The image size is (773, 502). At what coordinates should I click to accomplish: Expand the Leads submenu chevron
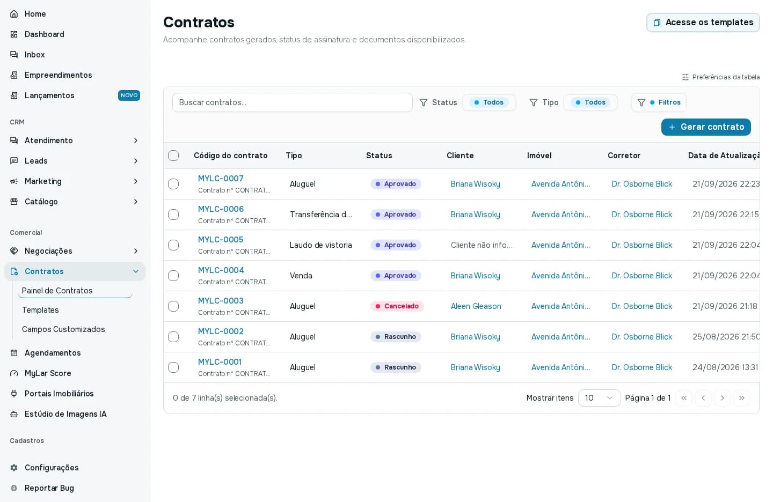click(136, 161)
